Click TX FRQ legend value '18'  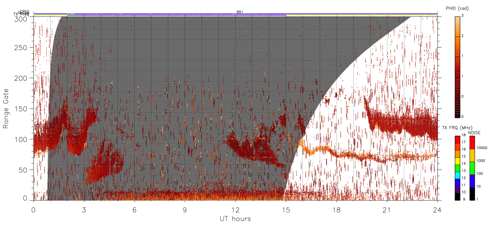[464, 135]
